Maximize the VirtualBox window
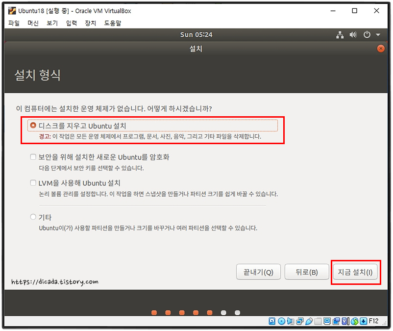The image size is (393, 331). 354,11
